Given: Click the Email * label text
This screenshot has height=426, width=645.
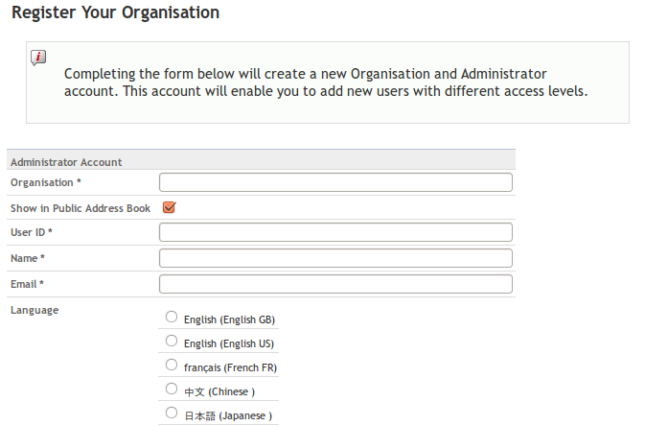Looking at the screenshot, I should pos(27,284).
